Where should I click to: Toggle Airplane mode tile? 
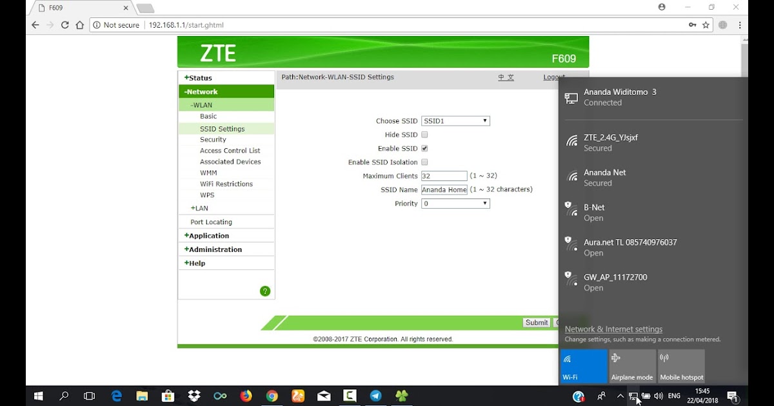632,366
